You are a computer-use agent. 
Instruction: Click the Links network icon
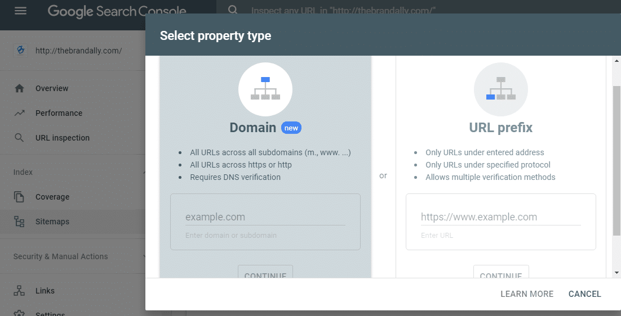(x=19, y=291)
